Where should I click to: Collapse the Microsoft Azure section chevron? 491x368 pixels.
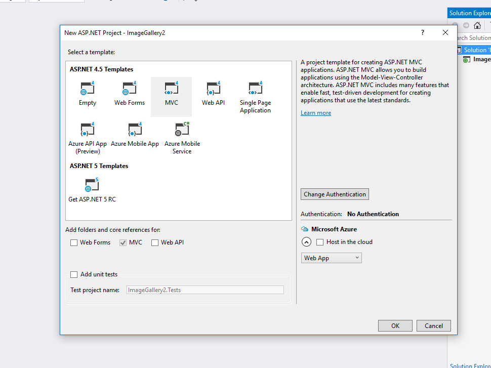pos(306,242)
